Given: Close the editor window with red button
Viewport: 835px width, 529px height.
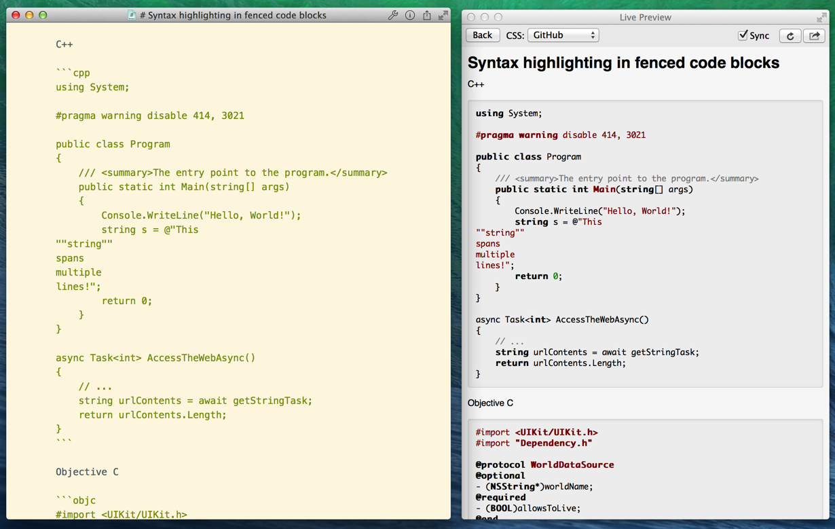Looking at the screenshot, I should pos(16,15).
